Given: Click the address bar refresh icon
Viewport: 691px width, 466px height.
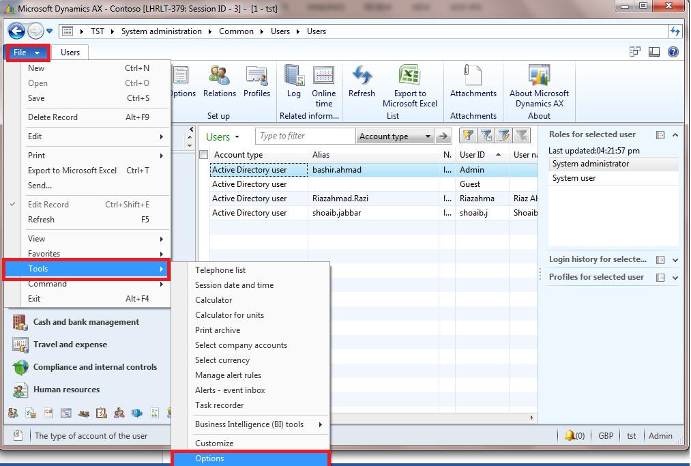Looking at the screenshot, I should (x=675, y=31).
